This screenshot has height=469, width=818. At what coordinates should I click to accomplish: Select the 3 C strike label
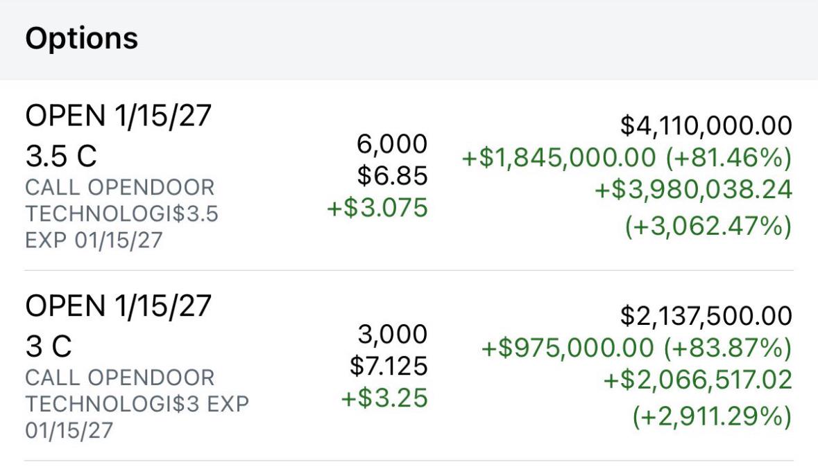pos(49,347)
